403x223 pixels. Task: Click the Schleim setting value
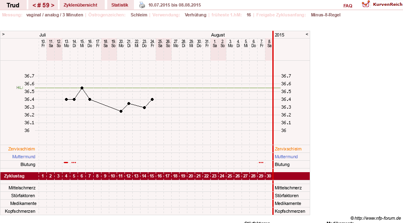139,15
